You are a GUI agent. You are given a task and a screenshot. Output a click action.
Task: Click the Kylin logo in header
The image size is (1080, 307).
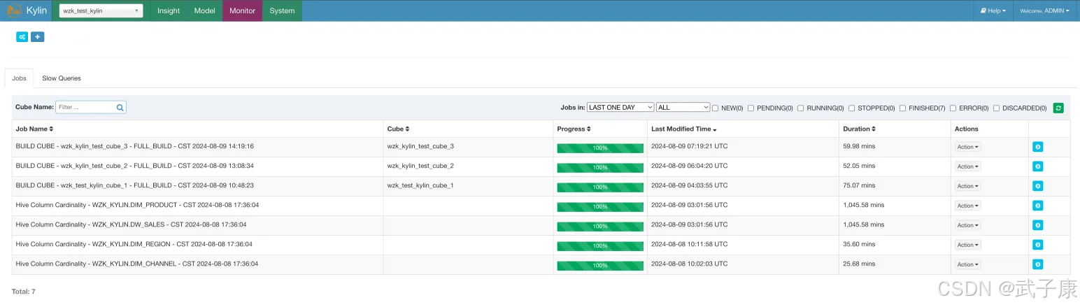(27, 10)
